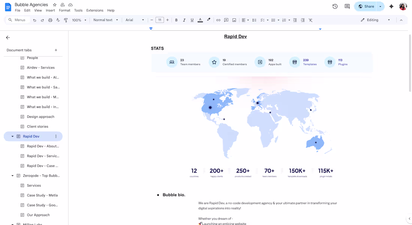412x225 pixels.
Task: Insert a link
Action: click(x=218, y=20)
